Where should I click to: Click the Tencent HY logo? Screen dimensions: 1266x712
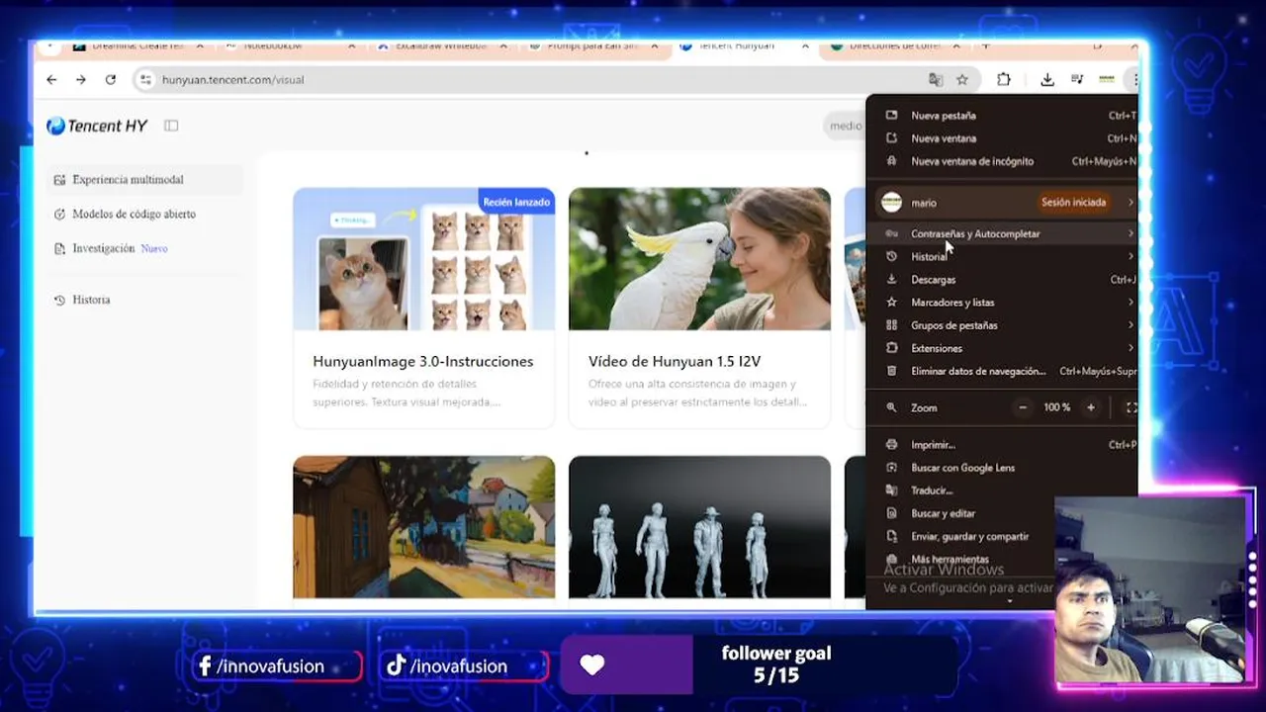97,126
